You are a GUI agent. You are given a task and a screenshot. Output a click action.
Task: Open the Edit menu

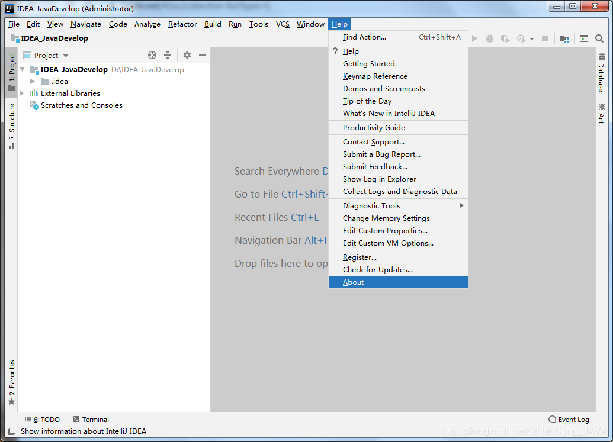point(33,24)
